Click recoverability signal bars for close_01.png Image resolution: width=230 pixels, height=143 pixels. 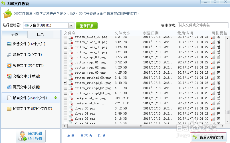pyautogui.click(x=213, y=114)
